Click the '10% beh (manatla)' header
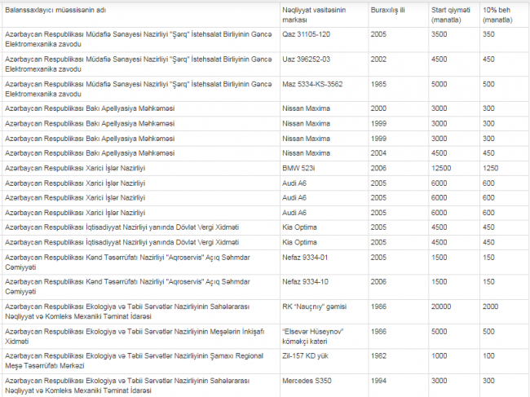530x397 pixels. click(x=505, y=15)
